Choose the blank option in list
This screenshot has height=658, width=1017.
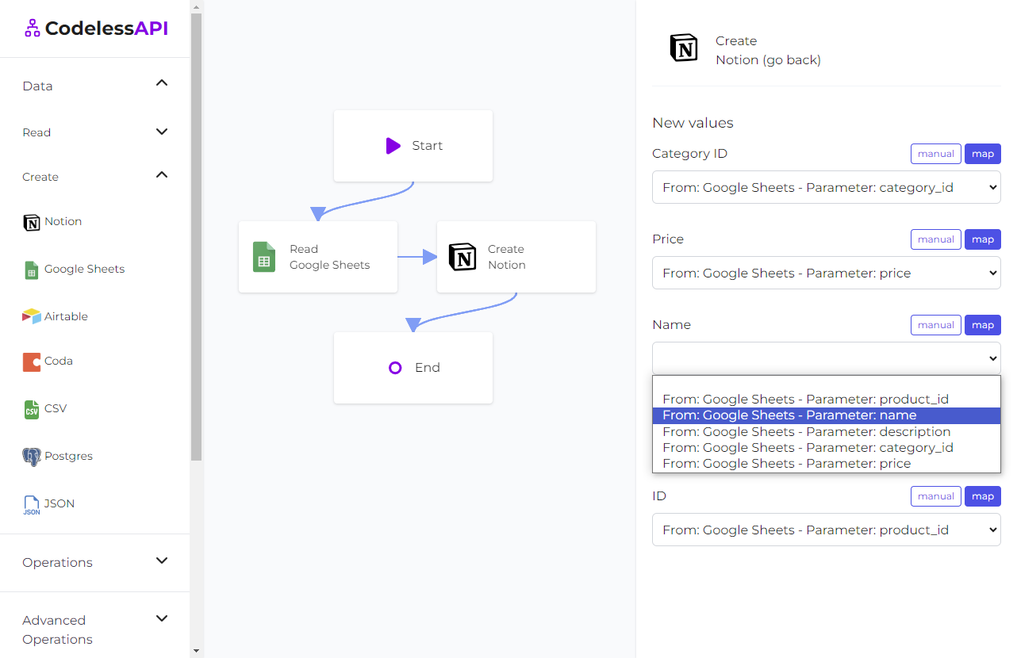(x=827, y=384)
